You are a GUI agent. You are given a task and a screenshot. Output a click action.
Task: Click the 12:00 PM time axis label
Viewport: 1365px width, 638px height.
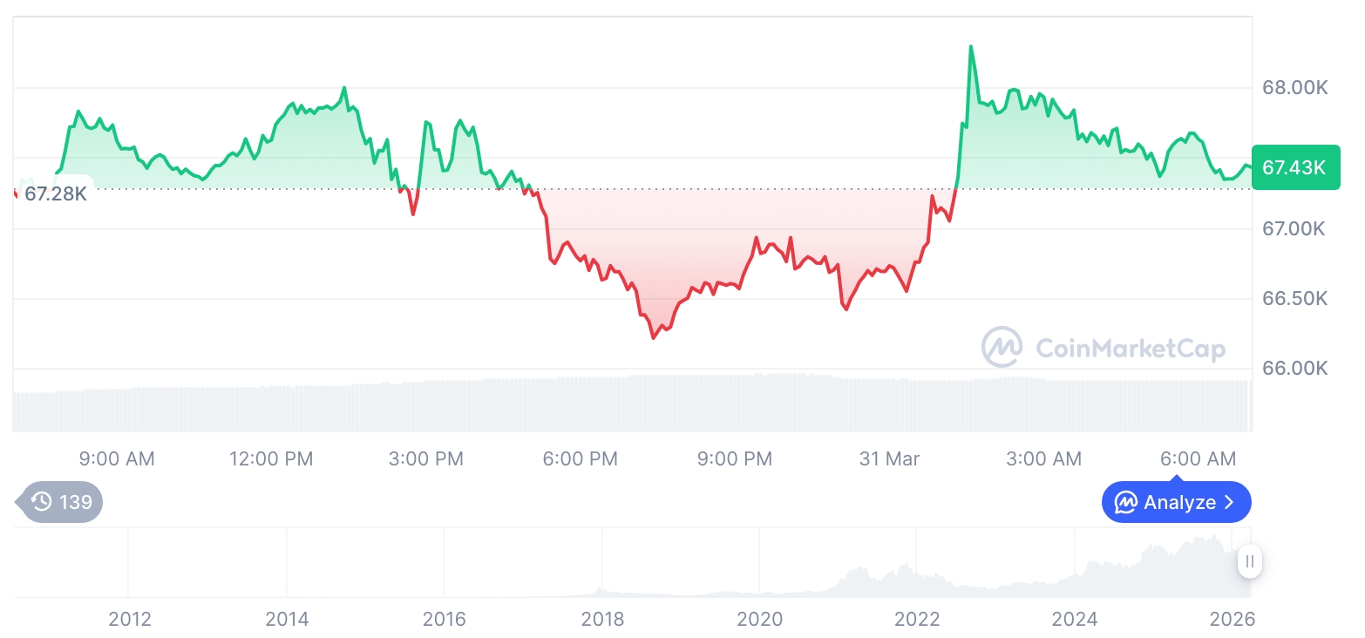click(x=271, y=459)
